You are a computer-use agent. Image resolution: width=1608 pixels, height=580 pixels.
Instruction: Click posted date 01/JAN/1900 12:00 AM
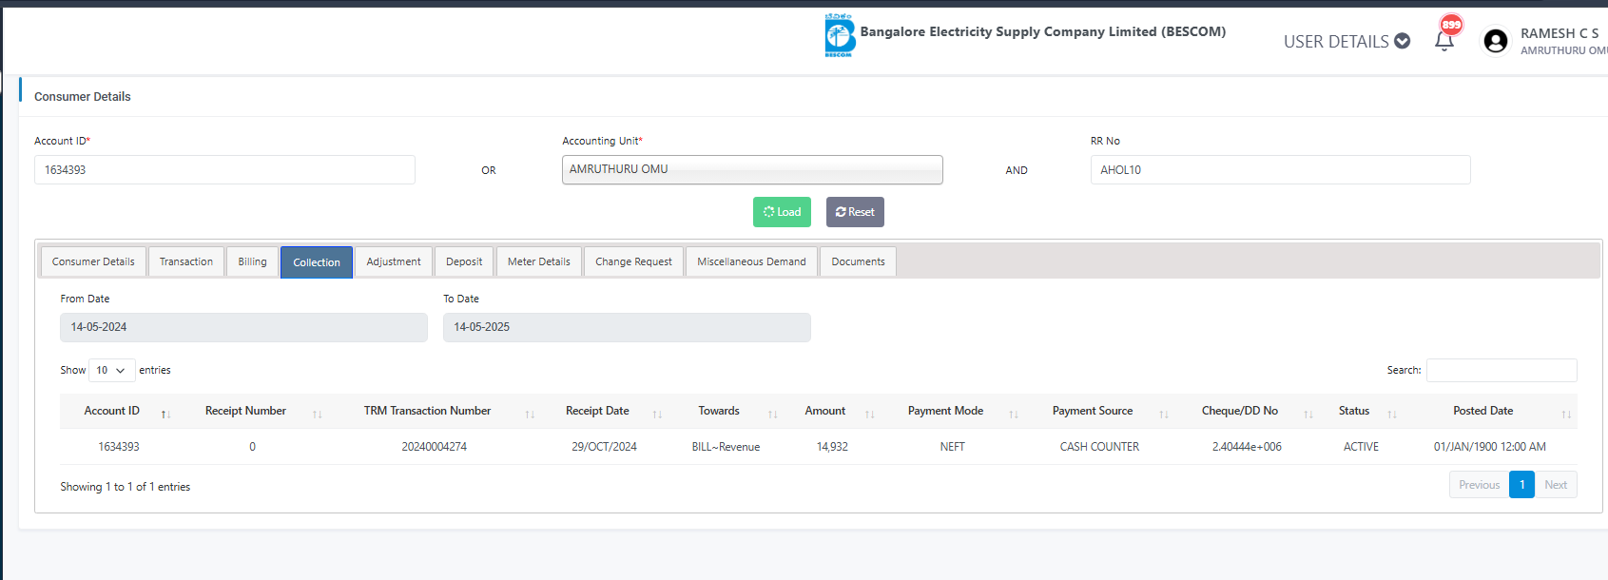pos(1489,447)
